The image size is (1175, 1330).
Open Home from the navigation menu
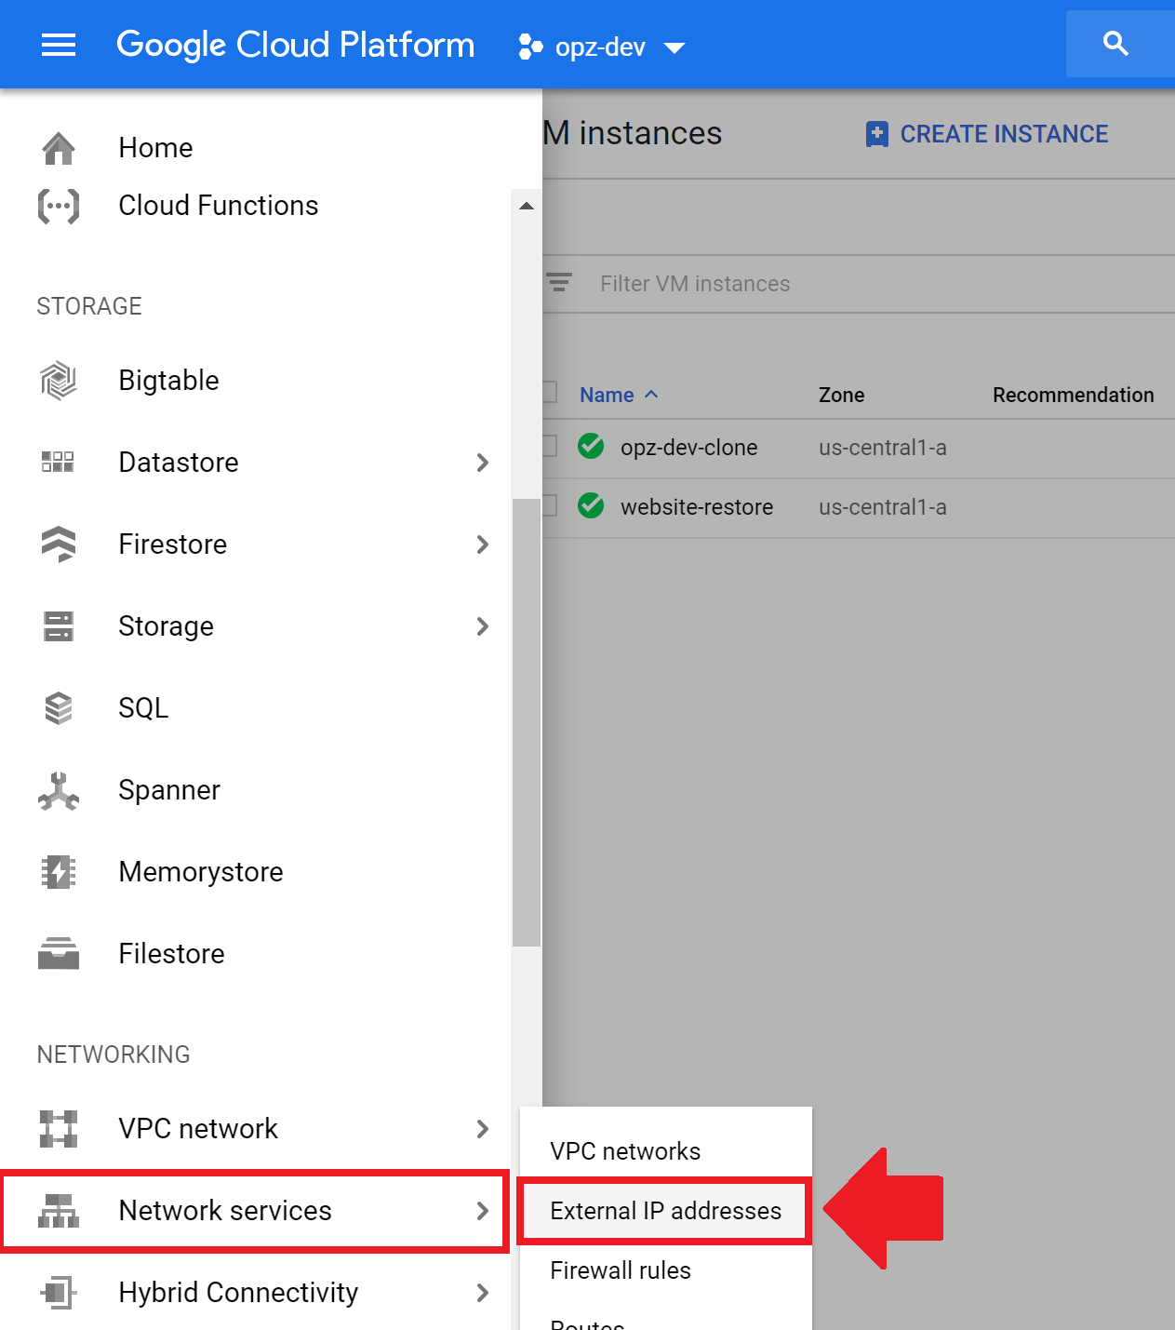pyautogui.click(x=156, y=148)
